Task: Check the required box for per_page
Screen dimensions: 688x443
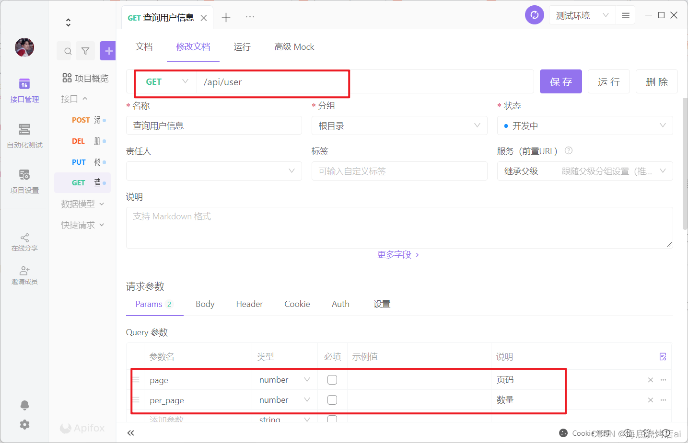Action: click(x=332, y=400)
